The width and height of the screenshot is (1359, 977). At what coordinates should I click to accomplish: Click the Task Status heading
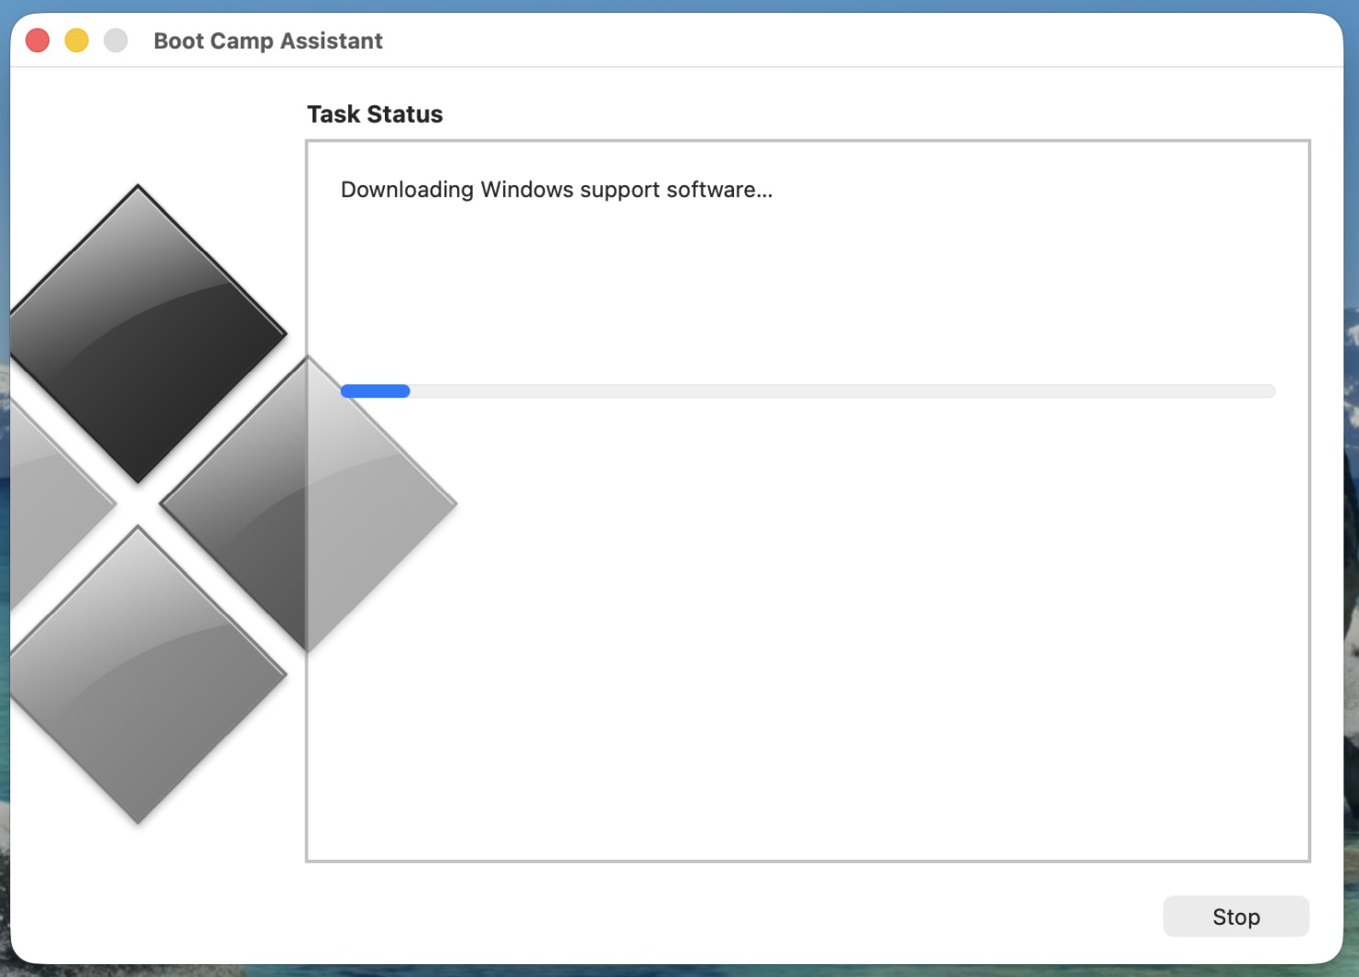(374, 114)
